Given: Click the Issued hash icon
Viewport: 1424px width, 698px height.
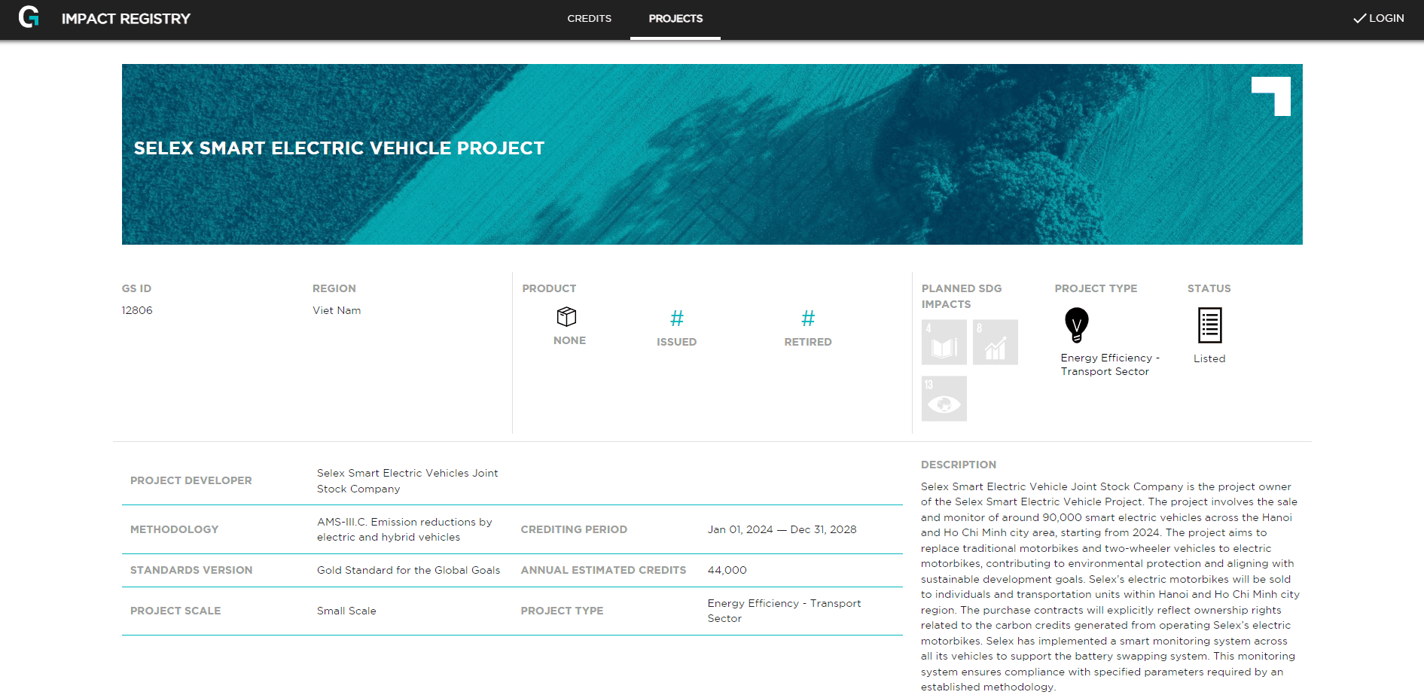Looking at the screenshot, I should coord(676,319).
